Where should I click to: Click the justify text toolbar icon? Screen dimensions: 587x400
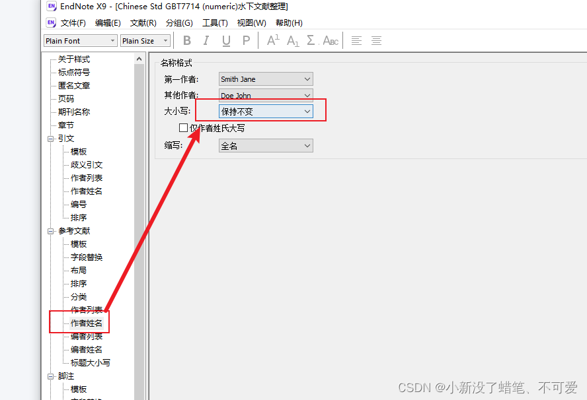pos(376,40)
